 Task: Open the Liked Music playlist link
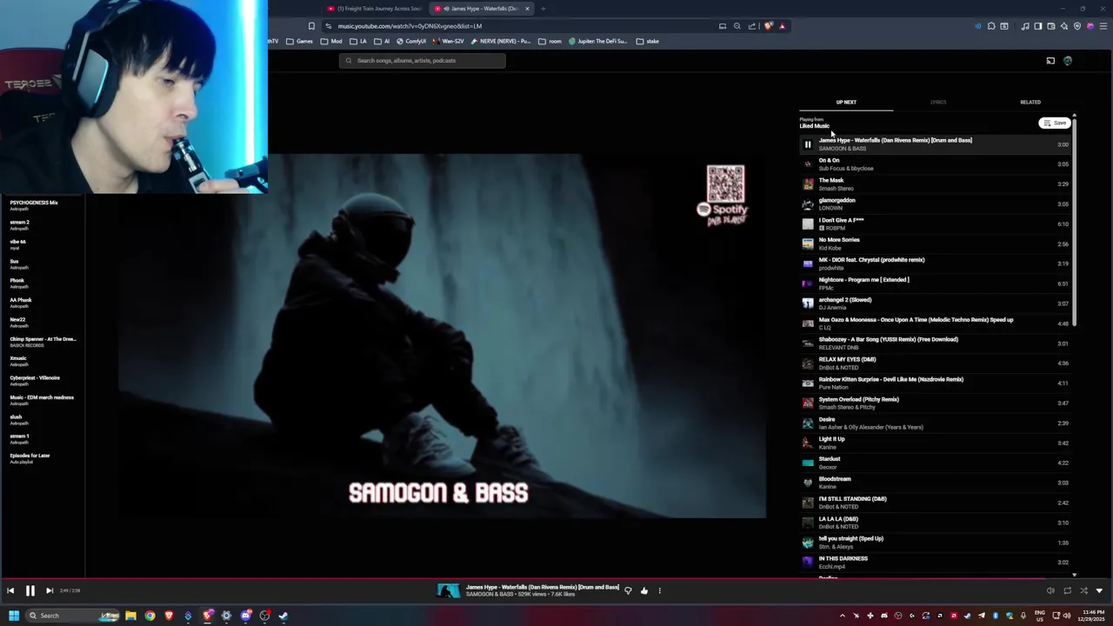815,126
